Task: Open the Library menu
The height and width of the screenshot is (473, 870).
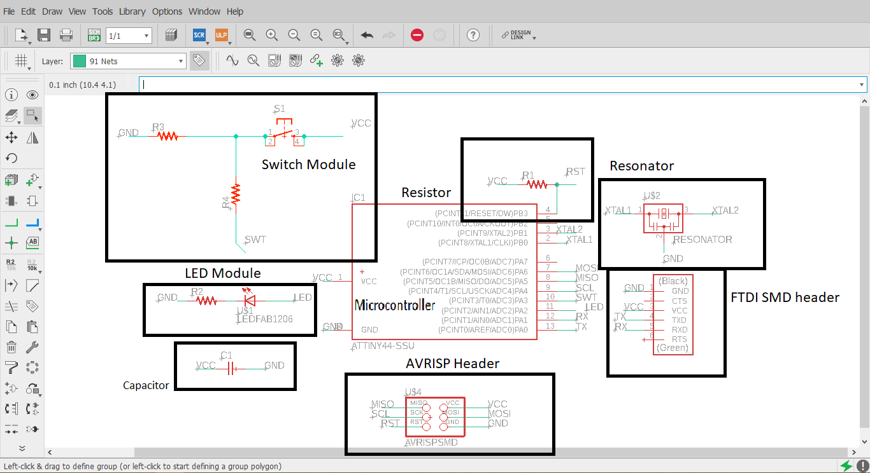Action: pyautogui.click(x=132, y=11)
